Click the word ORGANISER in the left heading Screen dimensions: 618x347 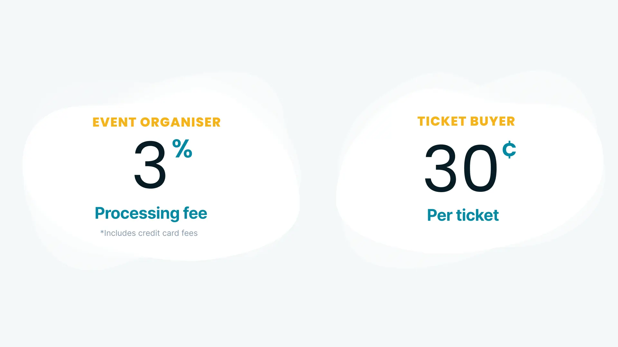point(181,122)
